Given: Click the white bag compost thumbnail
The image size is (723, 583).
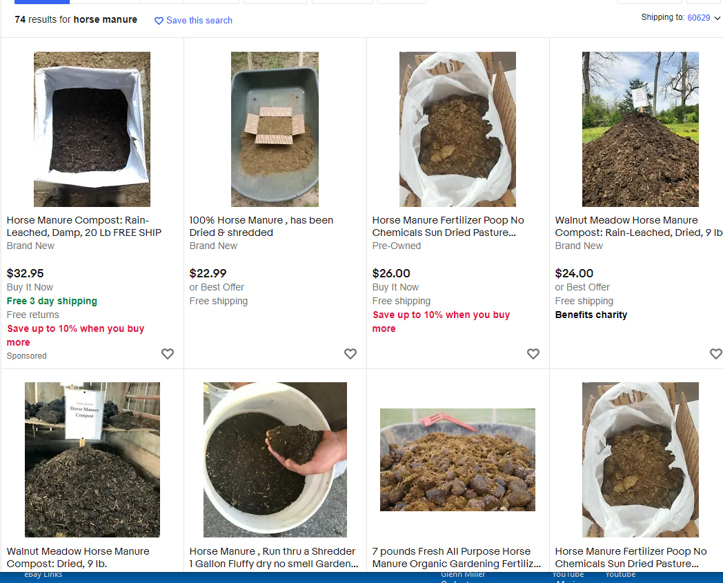Looking at the screenshot, I should [x=92, y=129].
